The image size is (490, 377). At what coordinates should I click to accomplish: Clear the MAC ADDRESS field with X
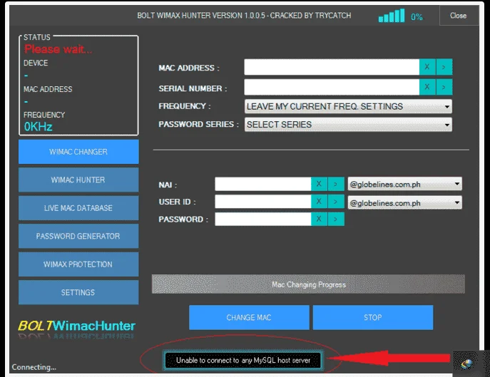point(427,67)
